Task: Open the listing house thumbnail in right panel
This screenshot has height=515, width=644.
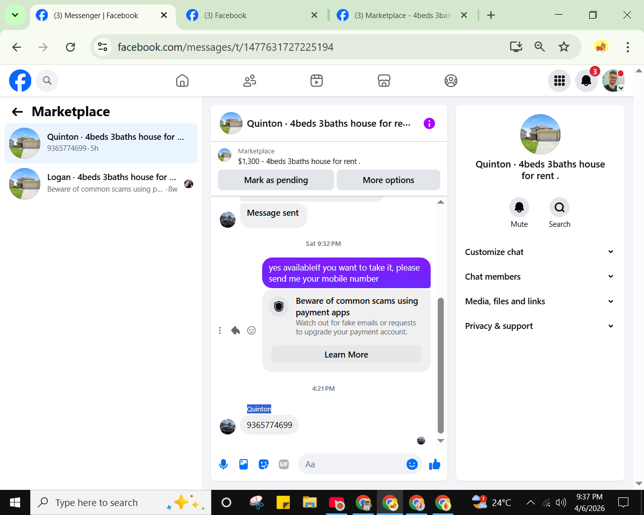Action: click(x=540, y=134)
